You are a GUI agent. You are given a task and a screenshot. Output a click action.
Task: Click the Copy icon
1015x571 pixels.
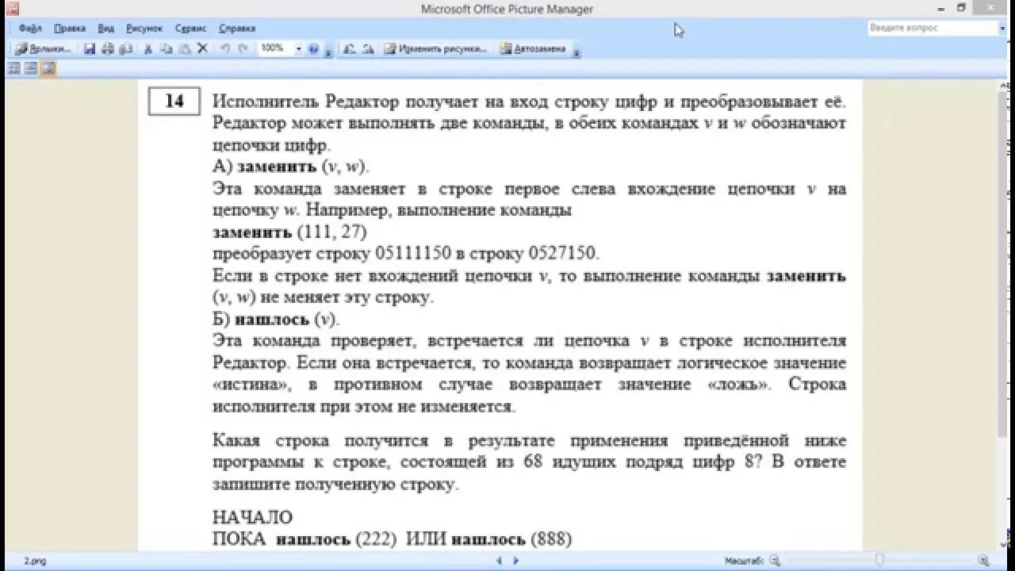click(166, 48)
